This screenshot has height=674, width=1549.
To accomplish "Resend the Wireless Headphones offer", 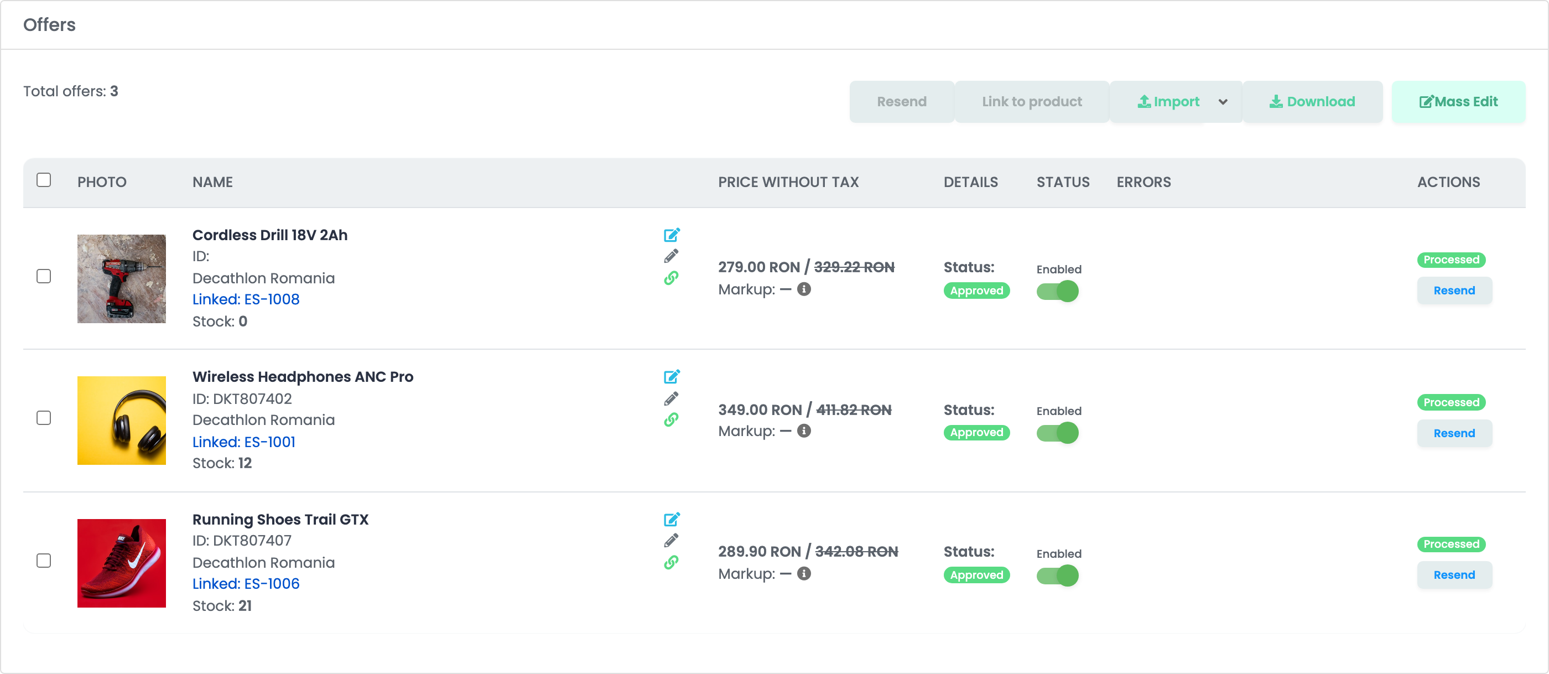I will tap(1454, 433).
